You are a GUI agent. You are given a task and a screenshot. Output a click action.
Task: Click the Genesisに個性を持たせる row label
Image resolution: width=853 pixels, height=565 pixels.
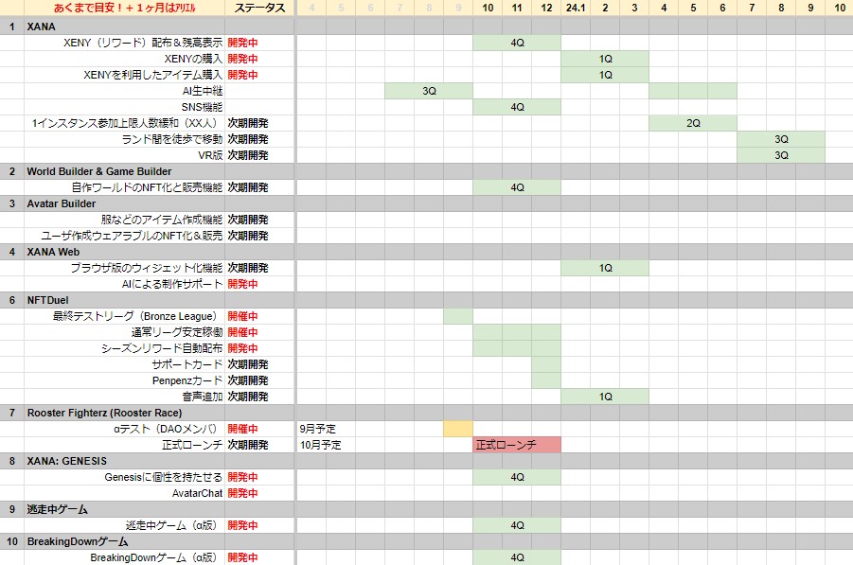[x=163, y=477]
